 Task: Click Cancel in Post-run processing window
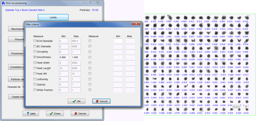tap(80, 113)
